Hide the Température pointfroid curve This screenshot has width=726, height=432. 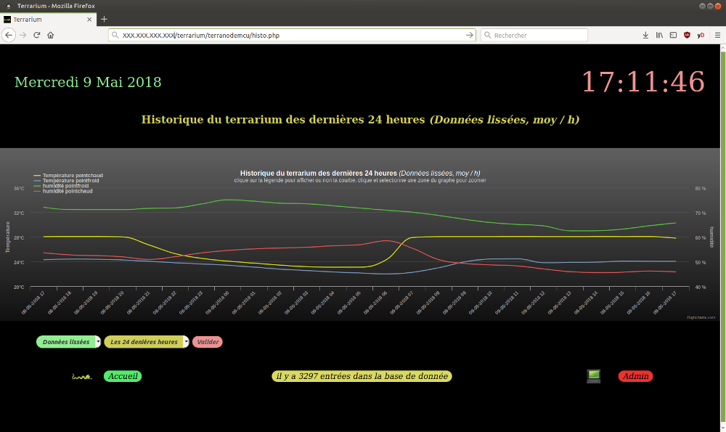point(72,181)
